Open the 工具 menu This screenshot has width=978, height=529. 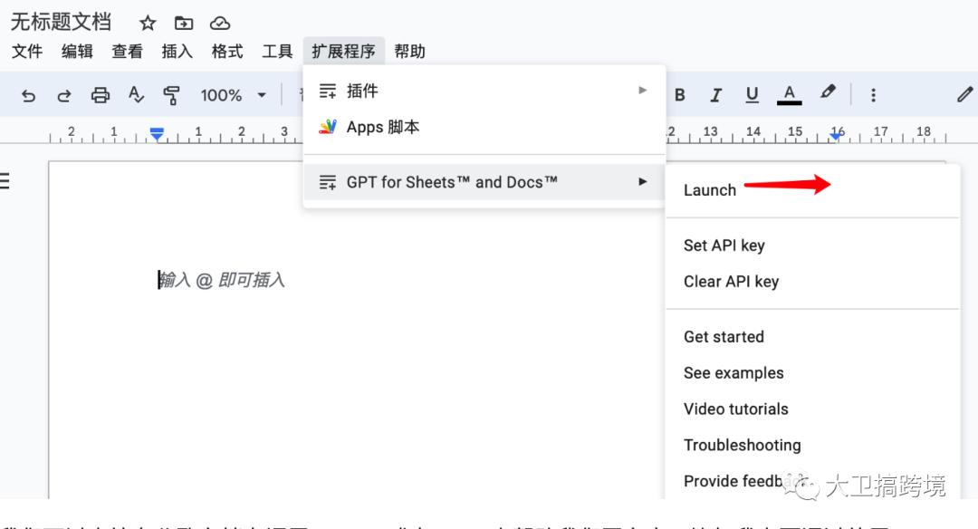[277, 51]
